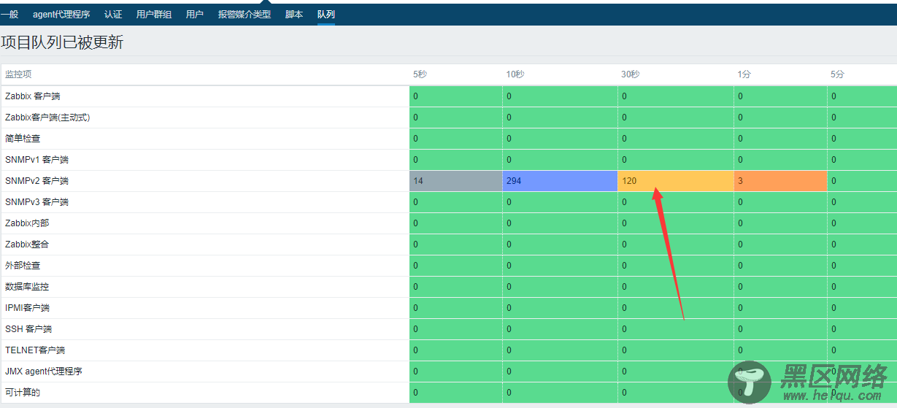Click 数据库监控 5秒 cell
Viewport: 897px width, 408px height.
coord(455,287)
